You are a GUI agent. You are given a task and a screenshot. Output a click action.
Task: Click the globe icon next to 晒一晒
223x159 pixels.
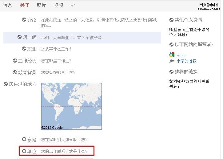pos(20,37)
